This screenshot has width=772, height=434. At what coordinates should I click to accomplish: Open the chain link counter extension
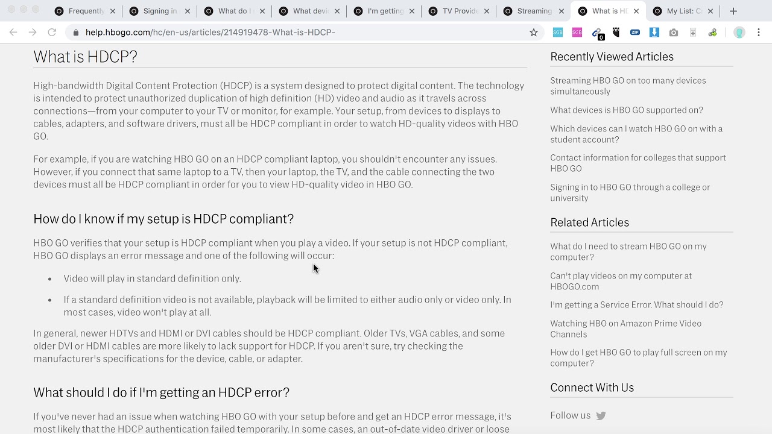[597, 33]
